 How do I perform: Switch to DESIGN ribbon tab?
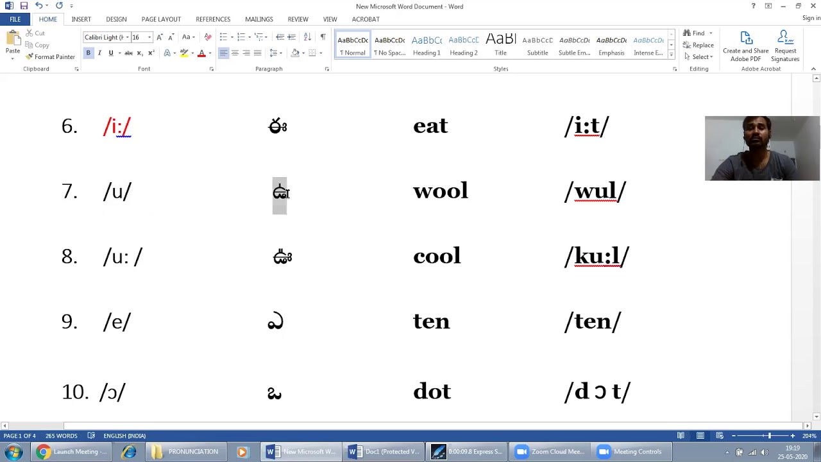(116, 19)
